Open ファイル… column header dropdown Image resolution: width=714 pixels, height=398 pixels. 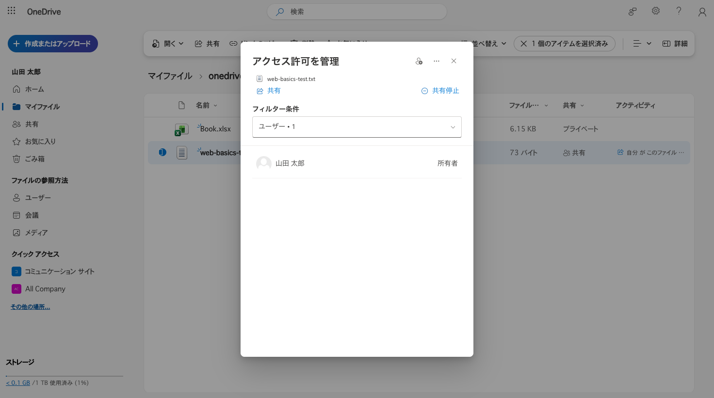pyautogui.click(x=528, y=105)
